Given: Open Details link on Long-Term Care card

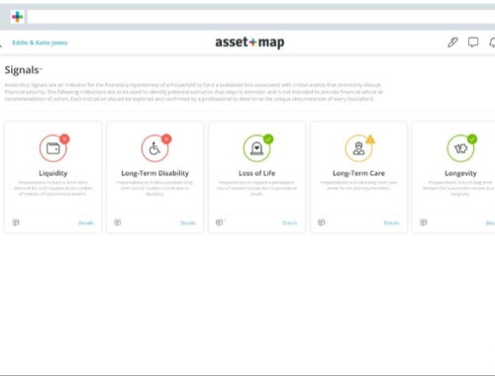Looking at the screenshot, I should (x=392, y=223).
